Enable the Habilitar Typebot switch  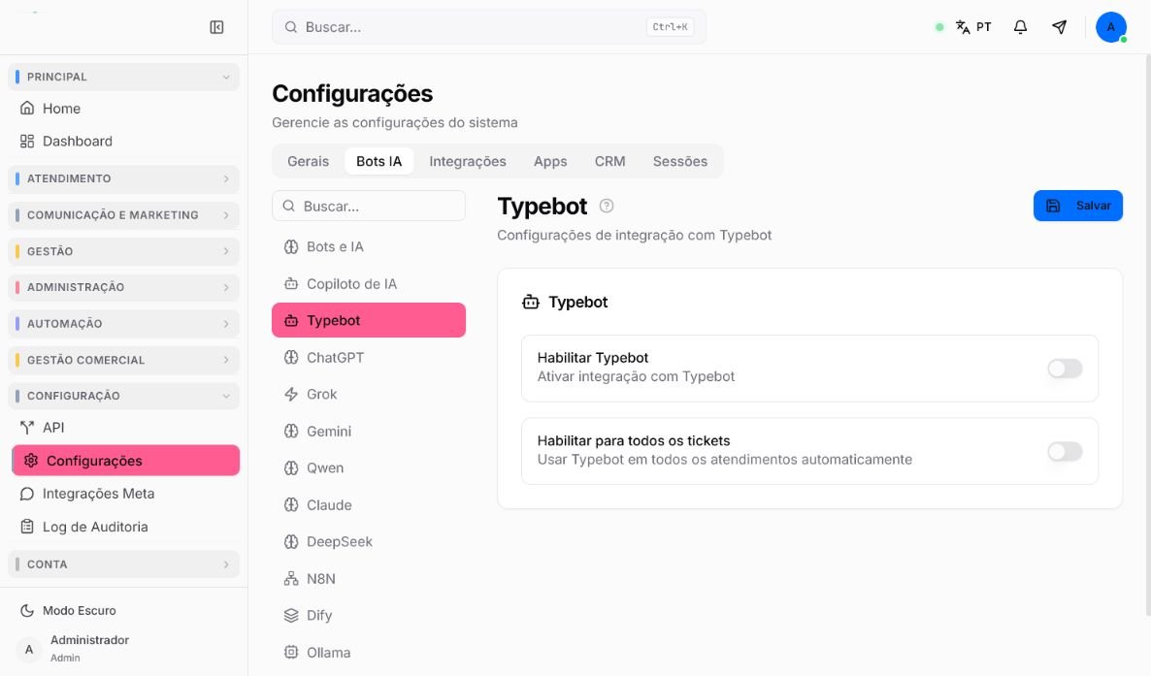tap(1065, 369)
